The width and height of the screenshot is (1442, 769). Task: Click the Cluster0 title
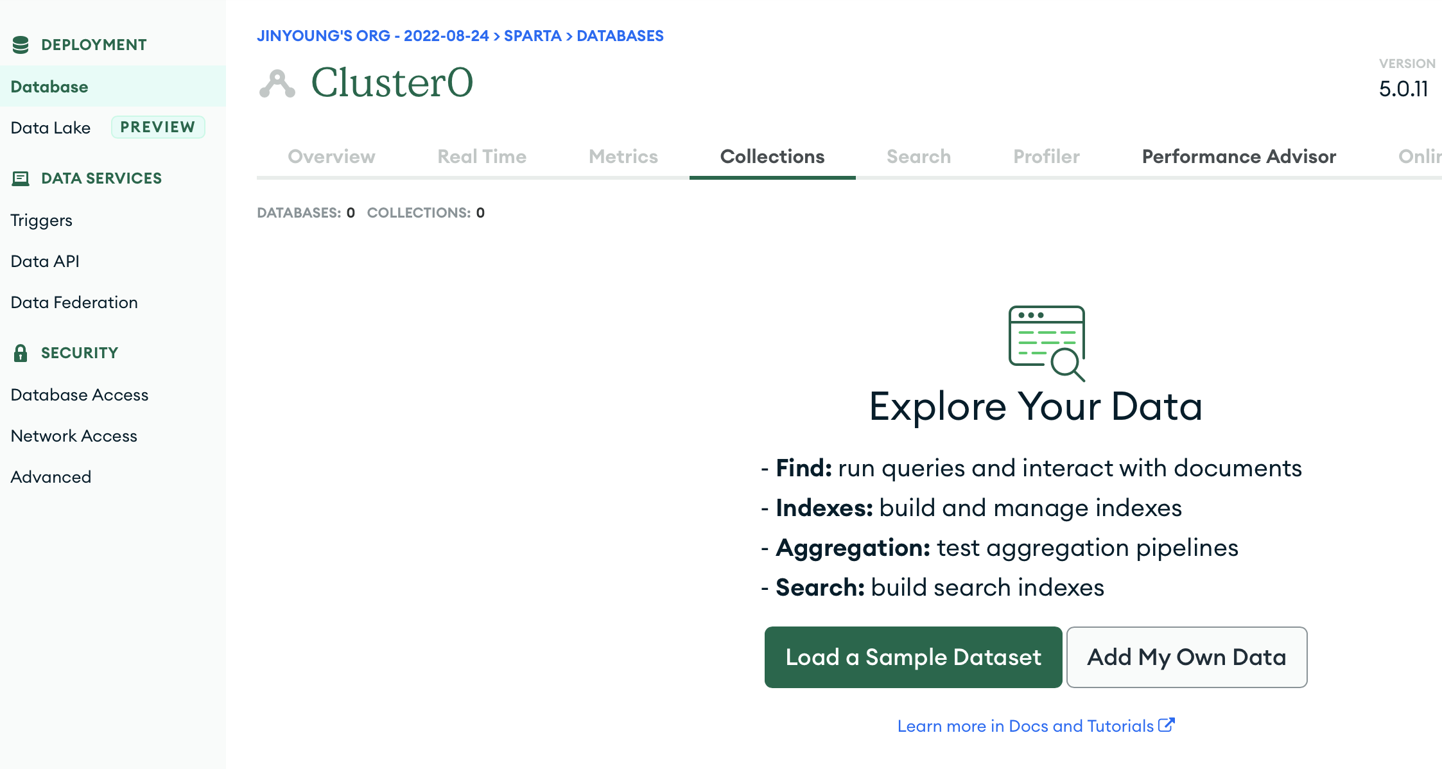392,83
